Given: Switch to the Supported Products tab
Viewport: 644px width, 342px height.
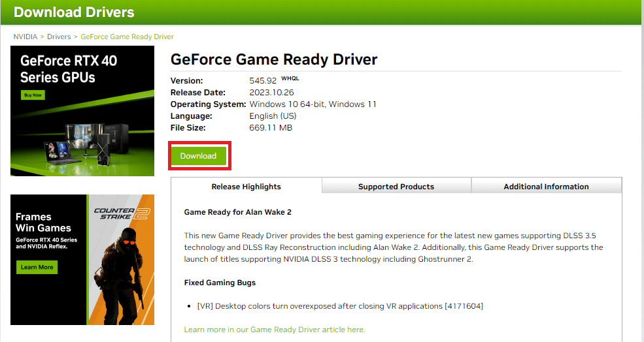Looking at the screenshot, I should [396, 187].
